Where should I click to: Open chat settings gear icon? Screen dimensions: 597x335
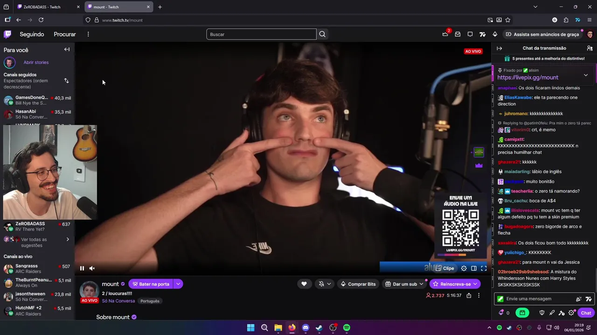pos(571,313)
